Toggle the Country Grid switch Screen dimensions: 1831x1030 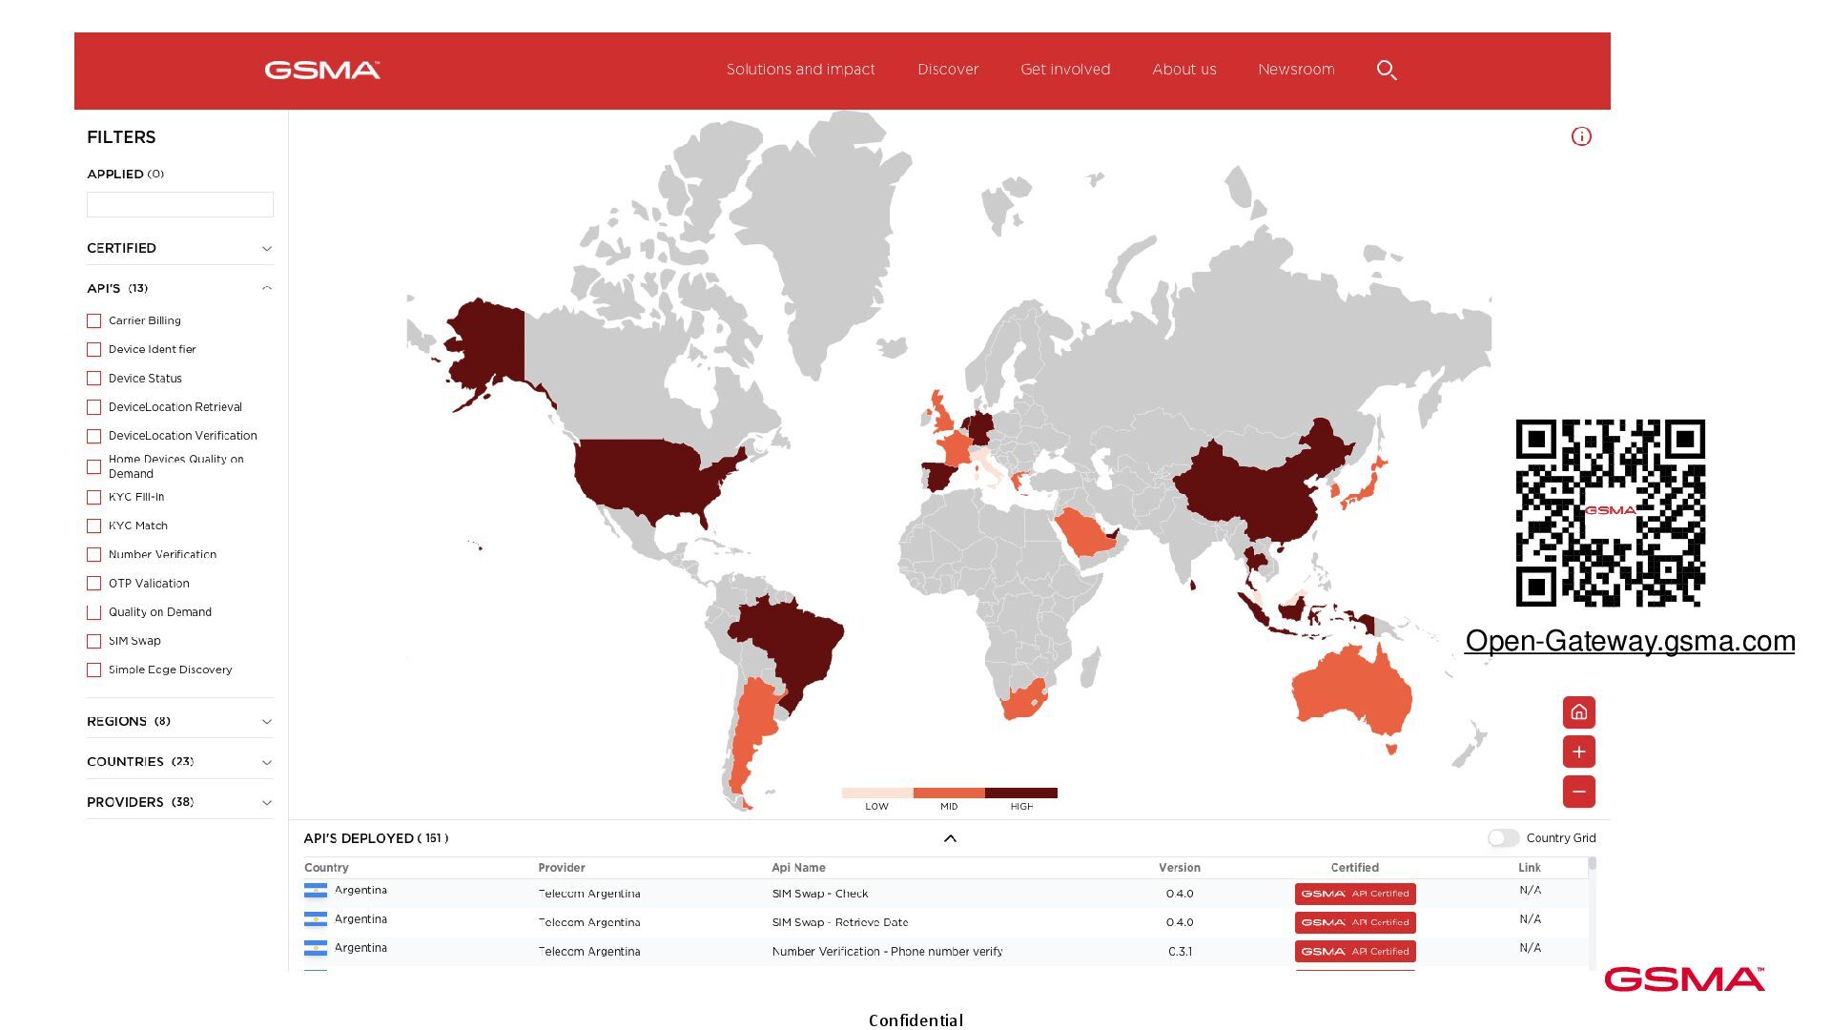pos(1503,838)
